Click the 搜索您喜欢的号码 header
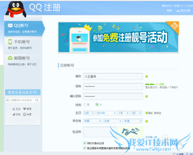Screen dimensions: 193x155 [x=23, y=93]
